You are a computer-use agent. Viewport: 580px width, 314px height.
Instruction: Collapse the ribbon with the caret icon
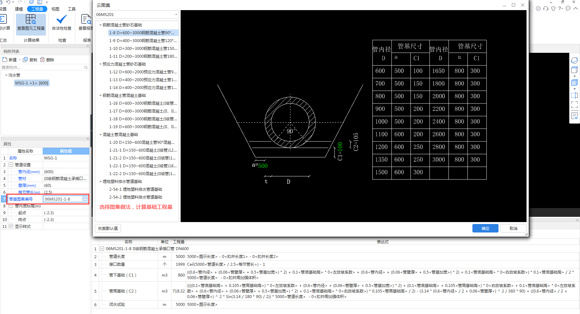coord(575,8)
